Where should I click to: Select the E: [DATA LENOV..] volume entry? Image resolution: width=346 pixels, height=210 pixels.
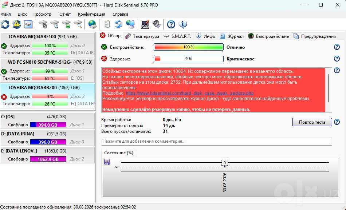click(x=47, y=155)
